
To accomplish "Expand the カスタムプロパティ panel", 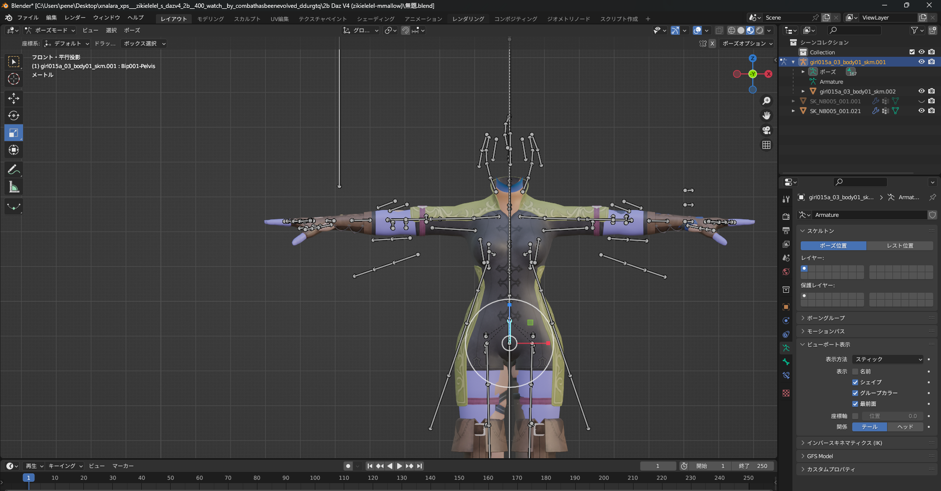I will tap(831, 469).
